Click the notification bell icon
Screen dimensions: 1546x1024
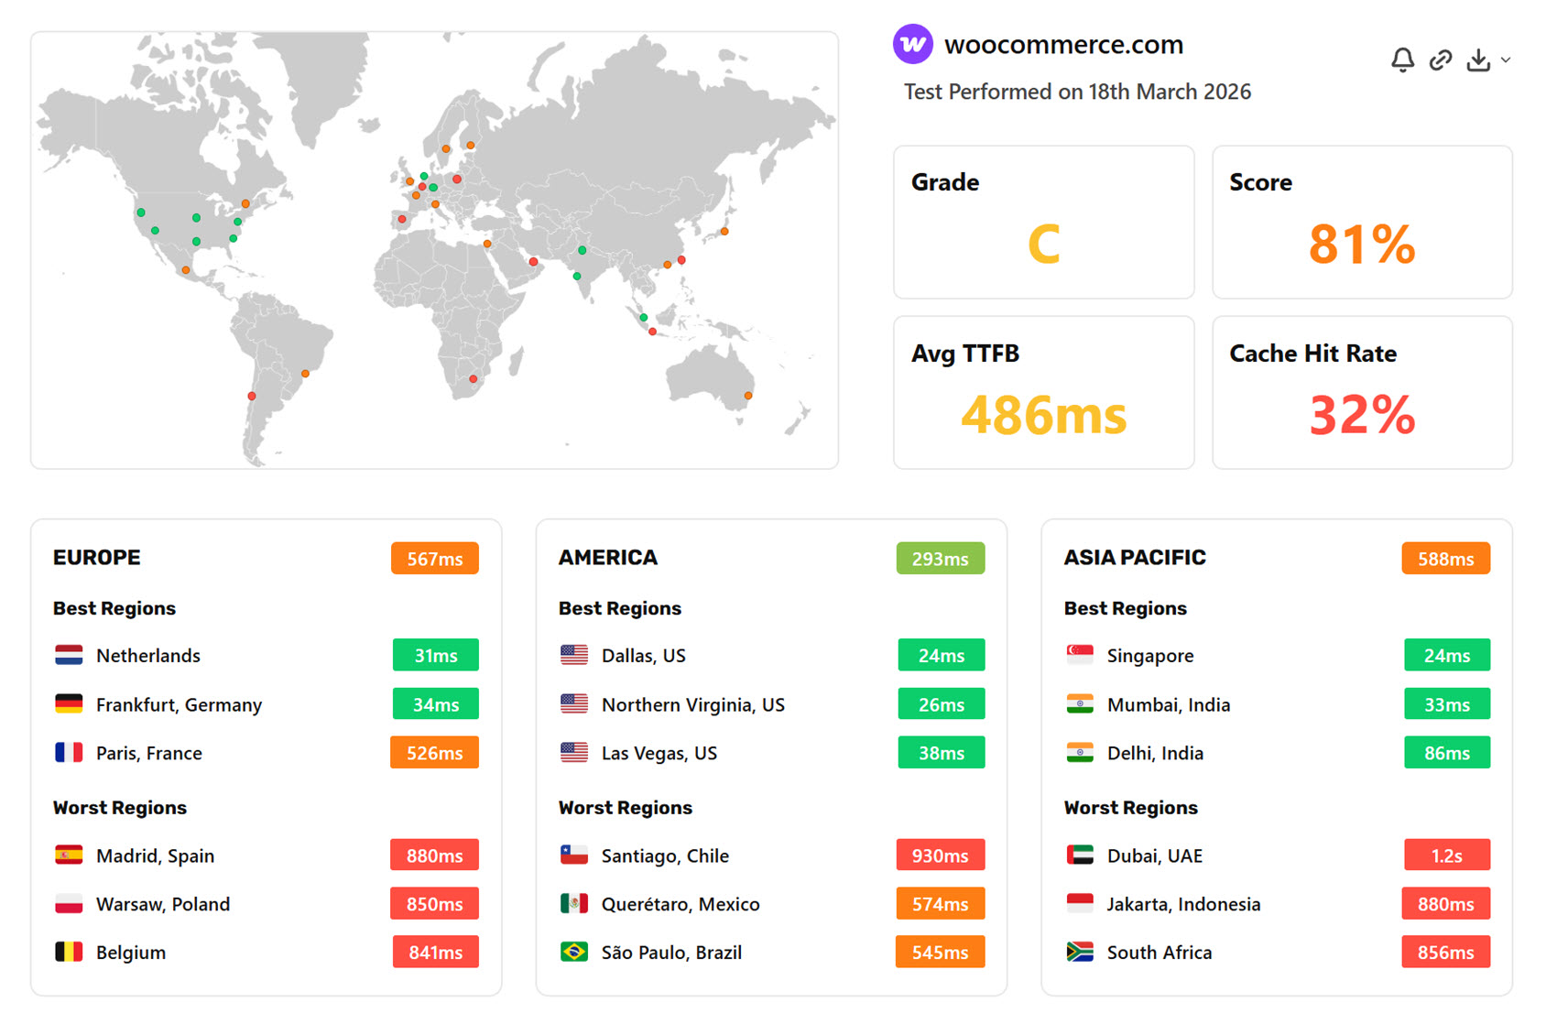(x=1402, y=60)
